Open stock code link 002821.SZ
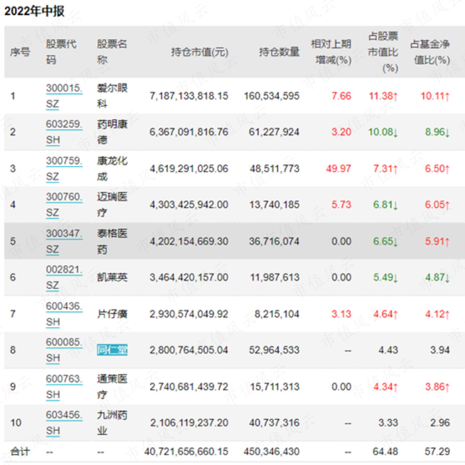Image resolution: width=465 pixels, height=465 pixels. (x=64, y=277)
